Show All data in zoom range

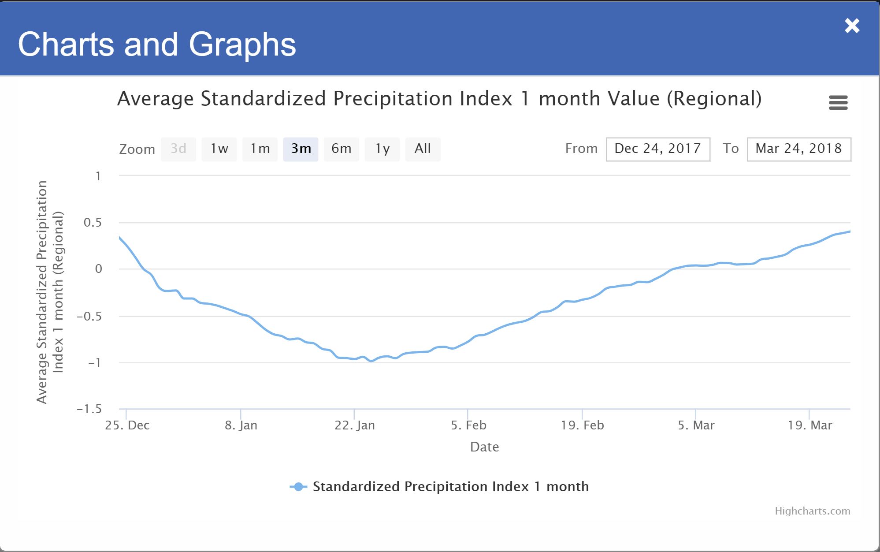423,149
